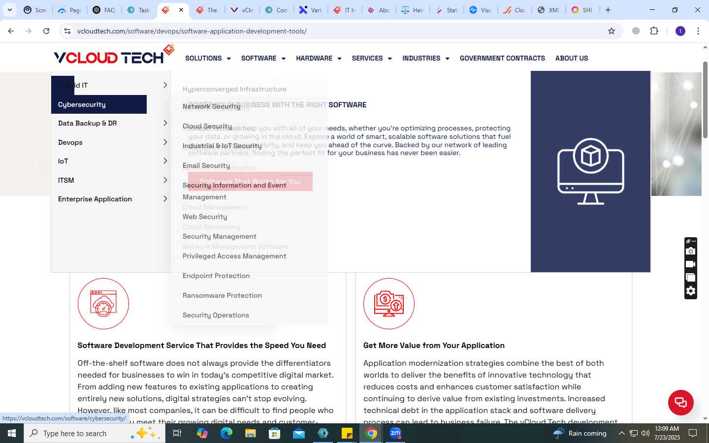Click Windows taskbar search box
Image resolution: width=709 pixels, height=443 pixels.
[95, 433]
